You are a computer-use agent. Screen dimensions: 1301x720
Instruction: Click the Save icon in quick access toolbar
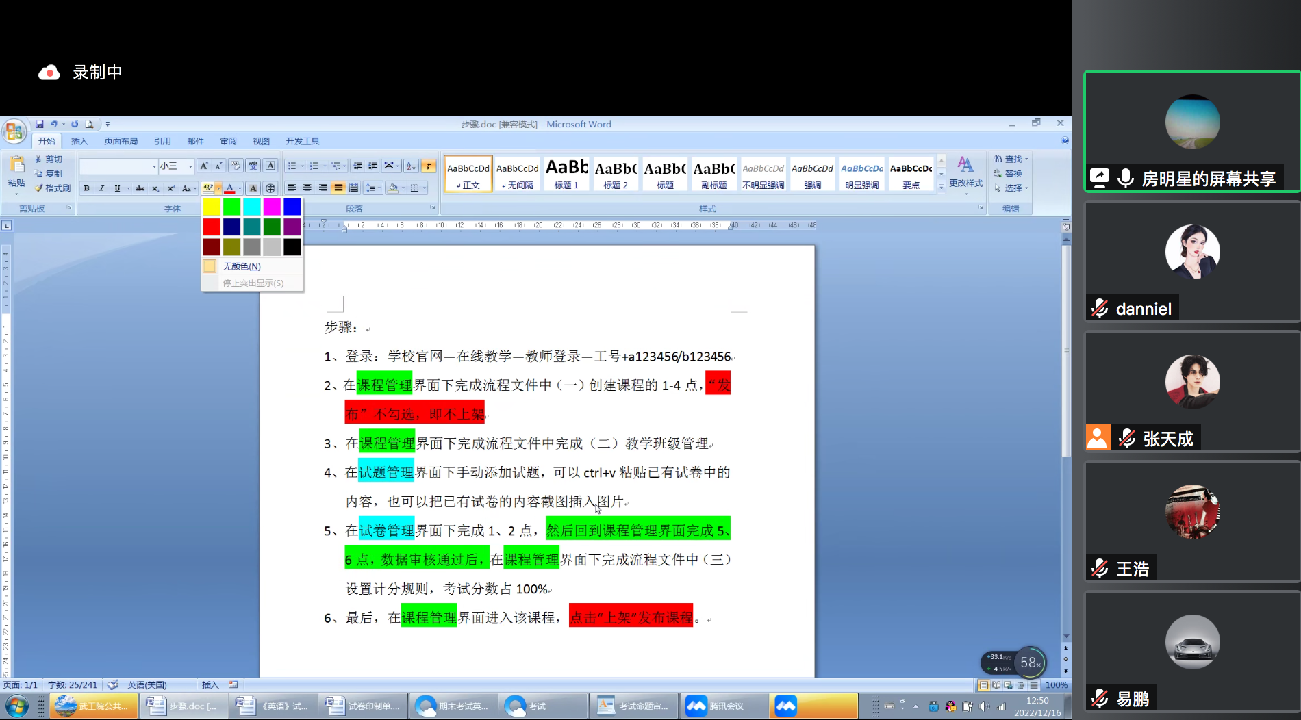[x=40, y=124]
